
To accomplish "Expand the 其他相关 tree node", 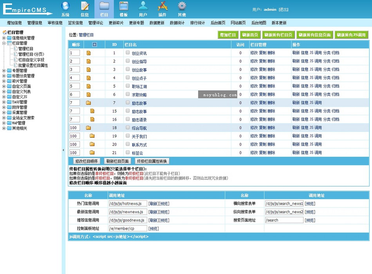I will (x=4, y=128).
